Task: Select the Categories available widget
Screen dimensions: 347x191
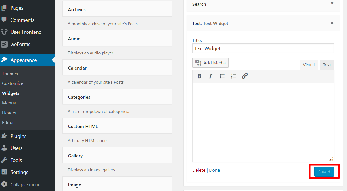Action: click(117, 97)
